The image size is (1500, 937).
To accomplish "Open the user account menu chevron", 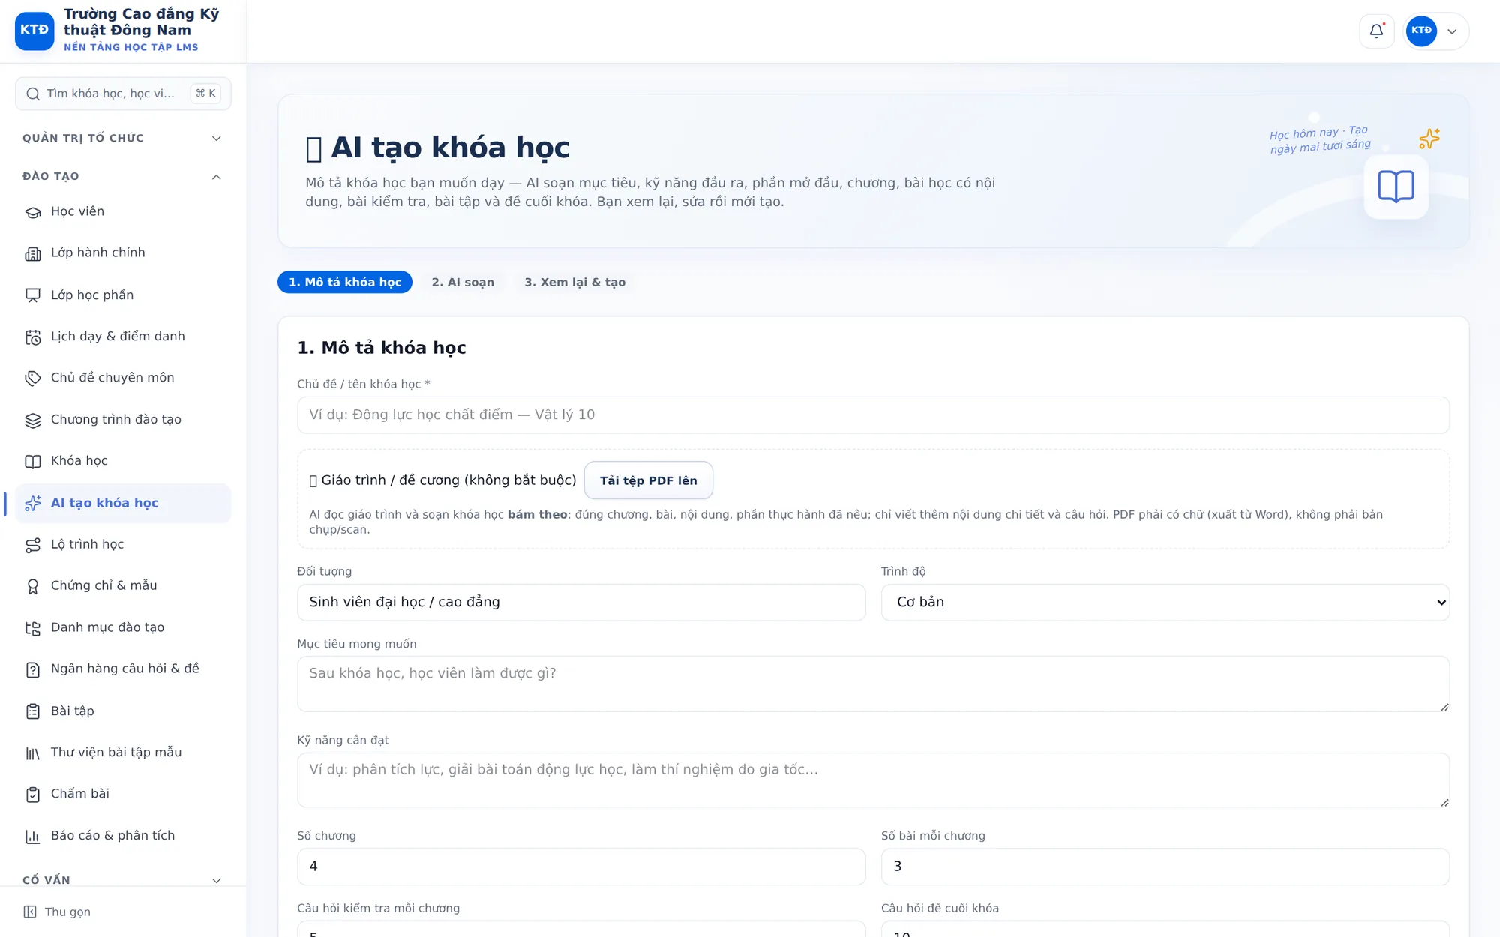I will (x=1452, y=31).
